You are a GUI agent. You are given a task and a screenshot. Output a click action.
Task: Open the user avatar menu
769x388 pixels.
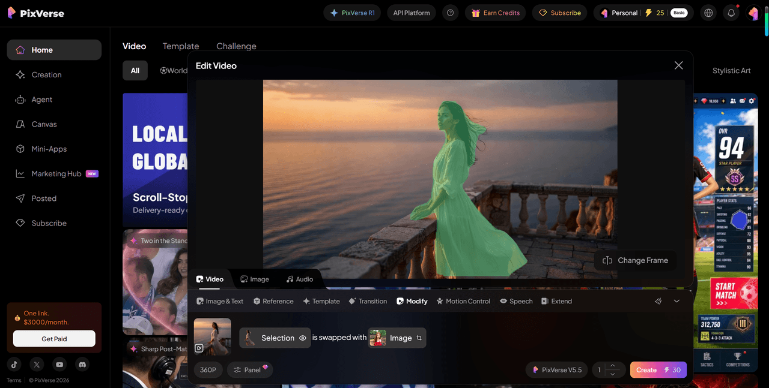click(753, 13)
